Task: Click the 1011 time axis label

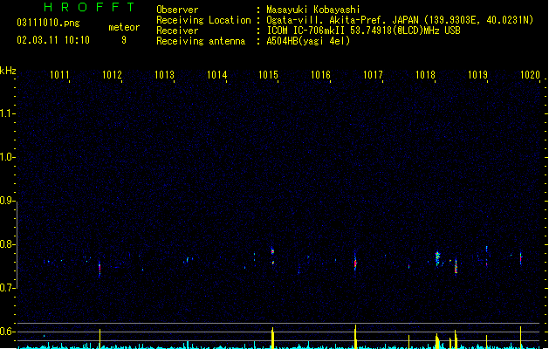Action: (59, 75)
